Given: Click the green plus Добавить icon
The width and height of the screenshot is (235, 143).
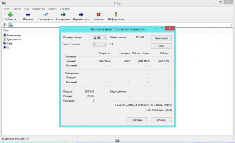Looking at the screenshot, I should pos(10,15).
